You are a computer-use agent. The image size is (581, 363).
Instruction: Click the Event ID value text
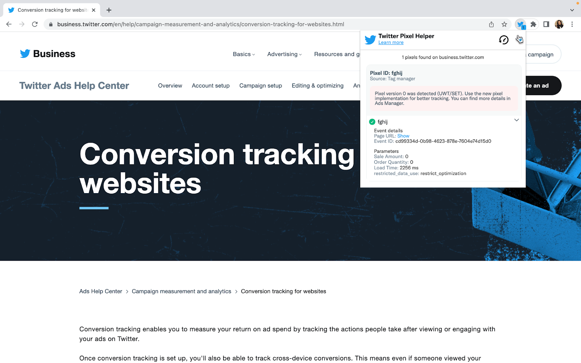tap(443, 141)
